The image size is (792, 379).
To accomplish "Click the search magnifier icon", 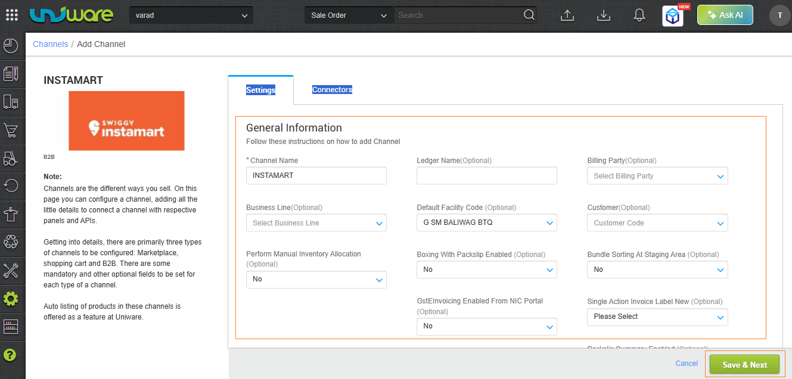I will click(529, 15).
